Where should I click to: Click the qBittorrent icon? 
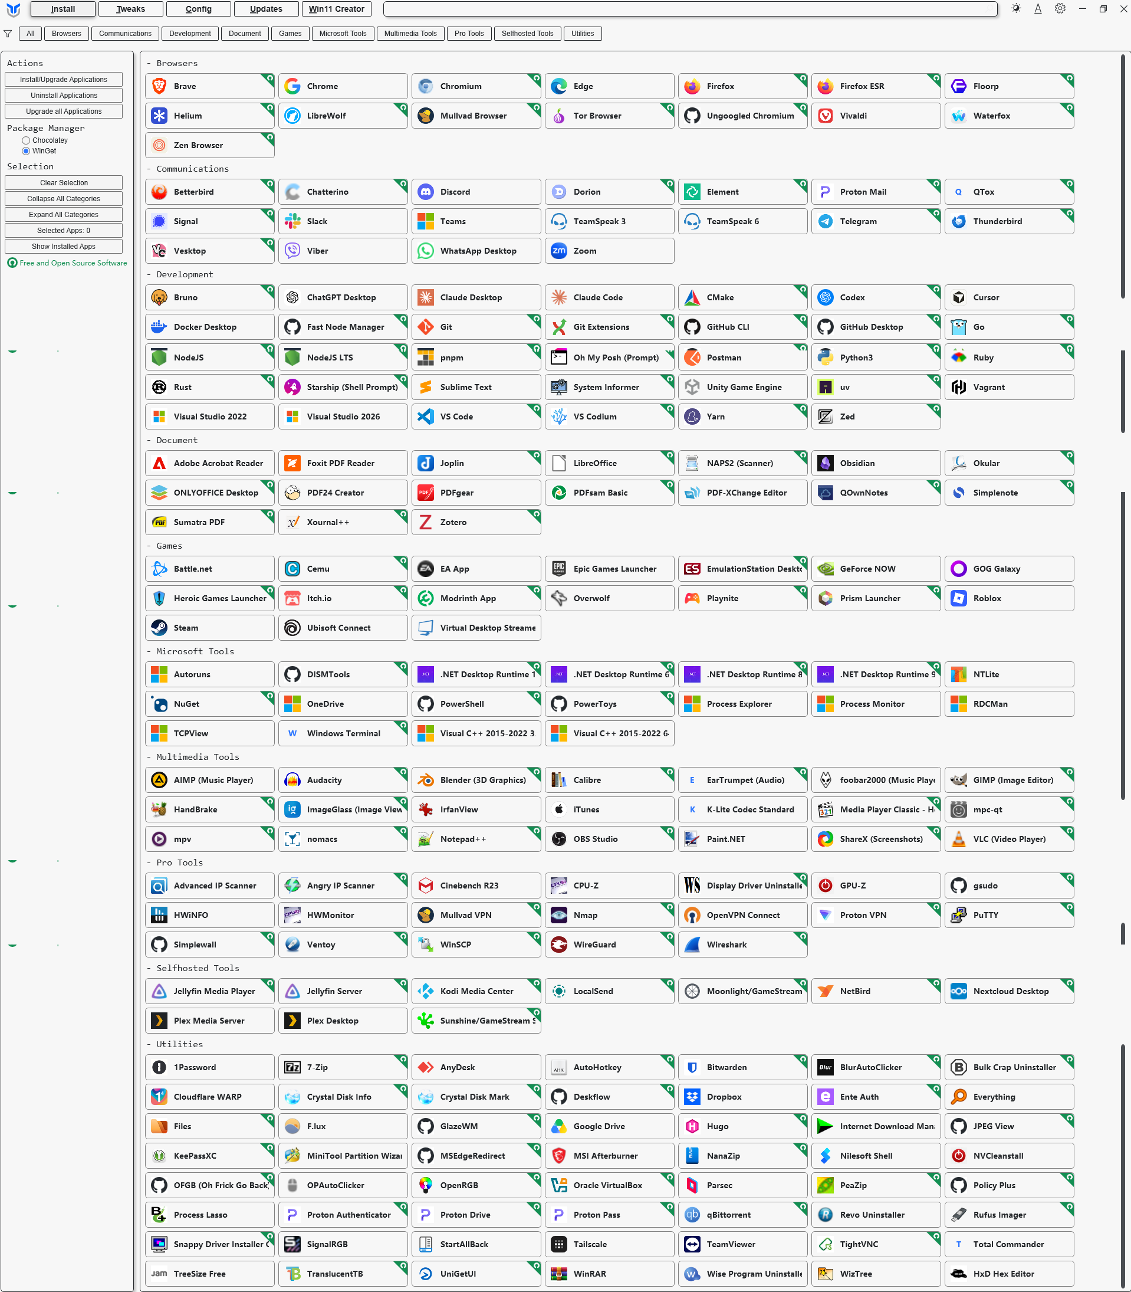click(692, 1215)
